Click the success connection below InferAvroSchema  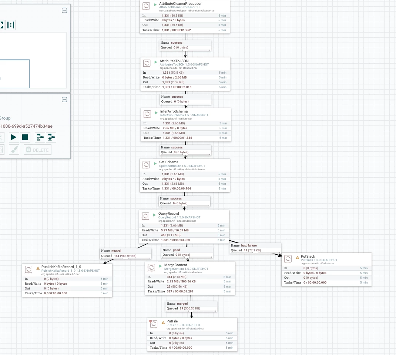tap(185, 150)
